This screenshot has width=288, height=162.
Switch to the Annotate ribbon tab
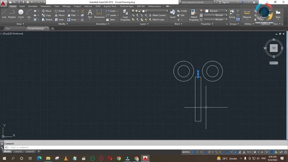32,6
